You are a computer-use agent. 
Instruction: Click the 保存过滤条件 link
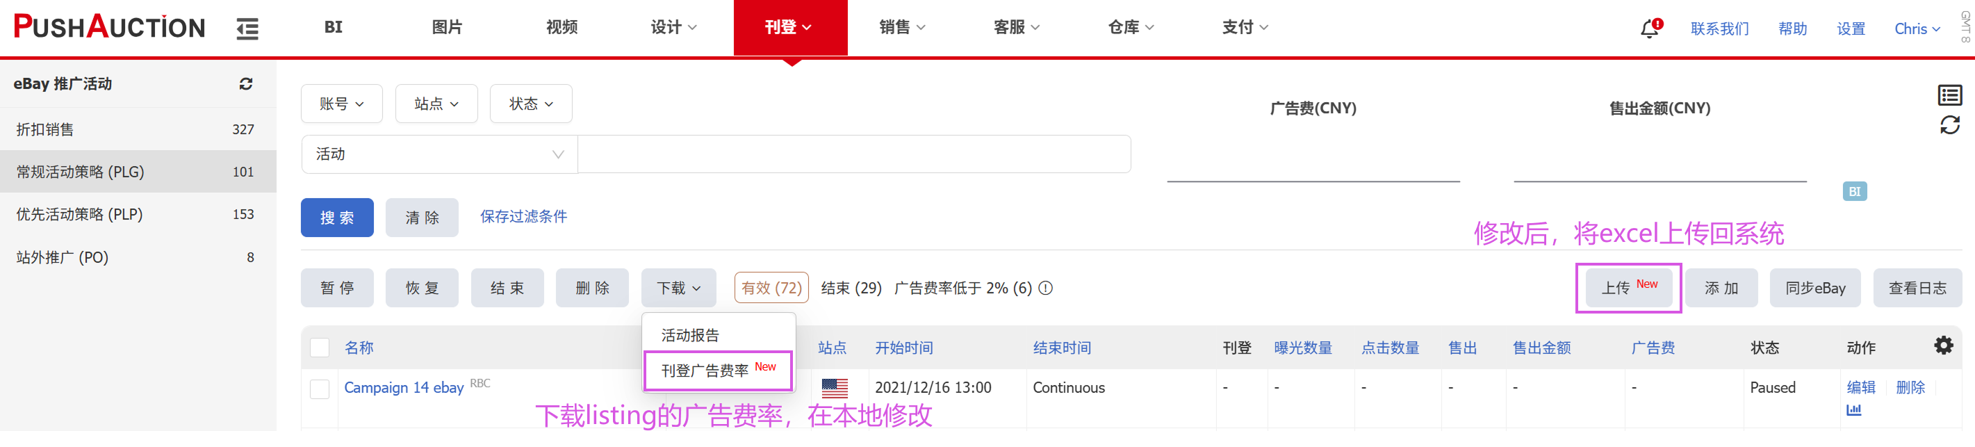[524, 217]
